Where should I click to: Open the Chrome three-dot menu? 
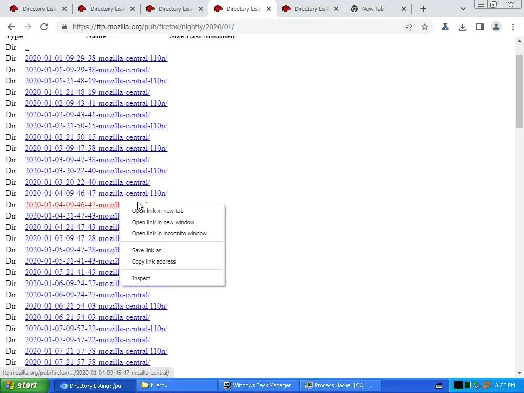[513, 27]
